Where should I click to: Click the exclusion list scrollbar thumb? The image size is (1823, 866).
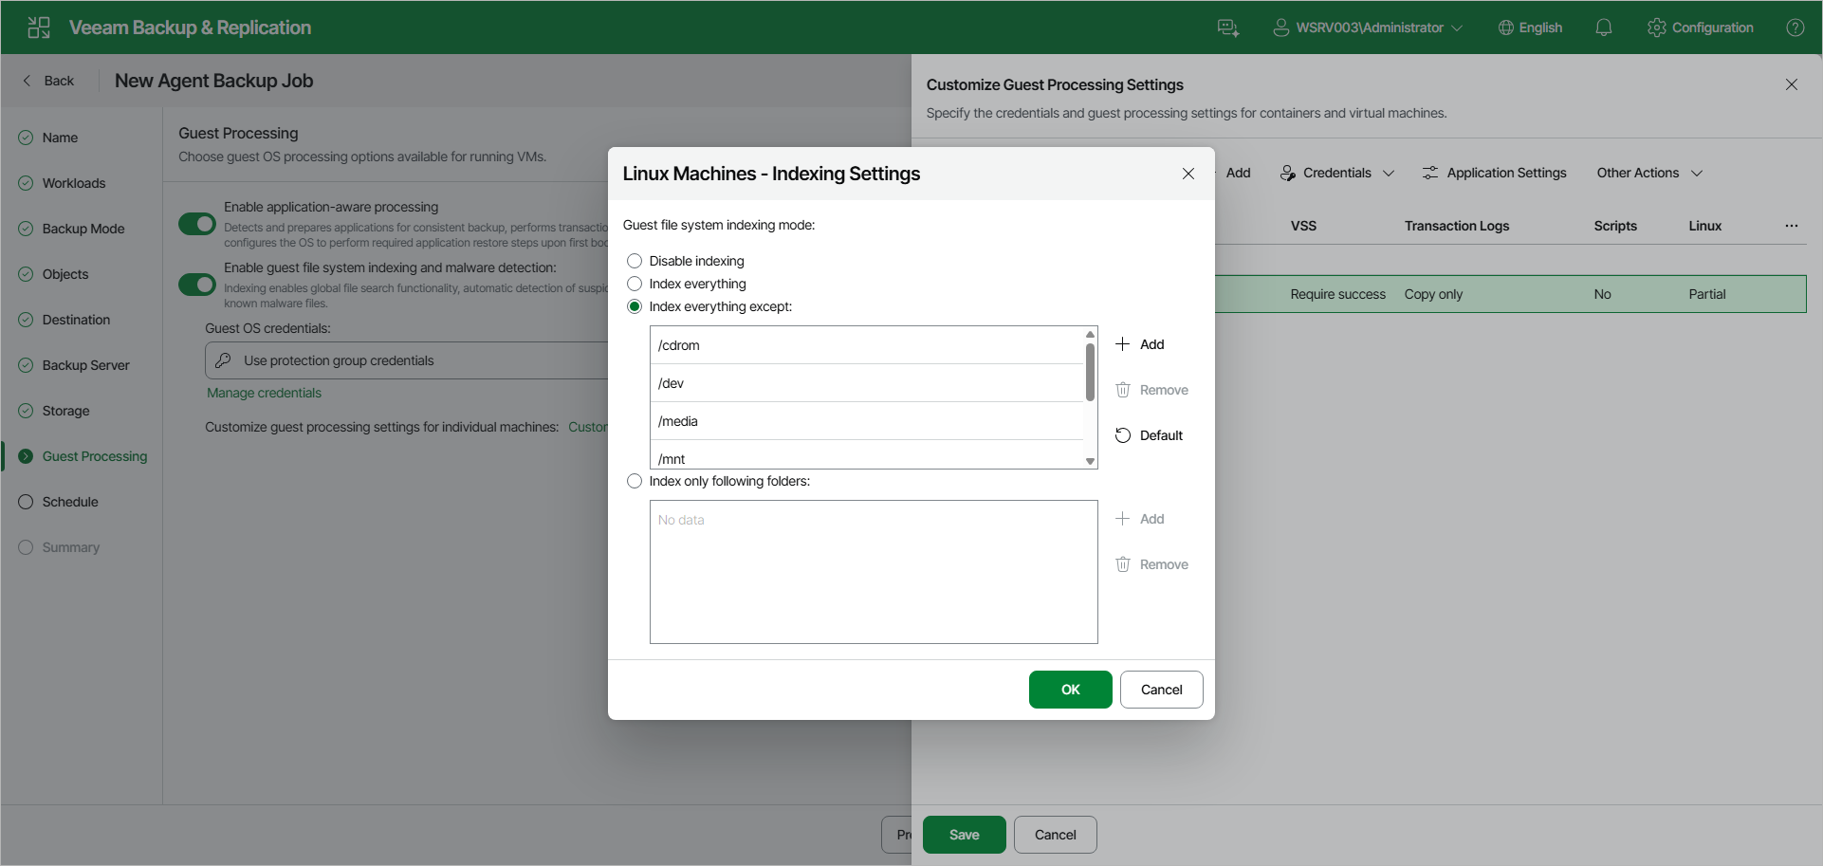tap(1091, 372)
